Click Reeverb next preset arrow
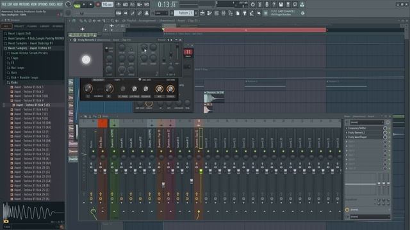410x230 pixels. [171, 40]
